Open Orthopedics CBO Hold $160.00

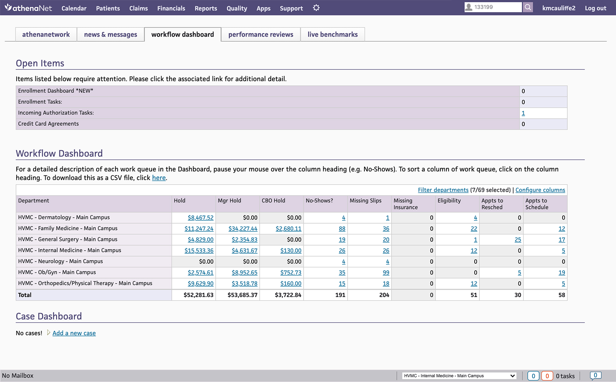pyautogui.click(x=291, y=284)
